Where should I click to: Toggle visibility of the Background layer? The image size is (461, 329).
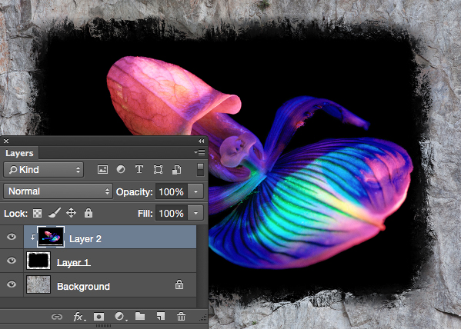click(12, 284)
